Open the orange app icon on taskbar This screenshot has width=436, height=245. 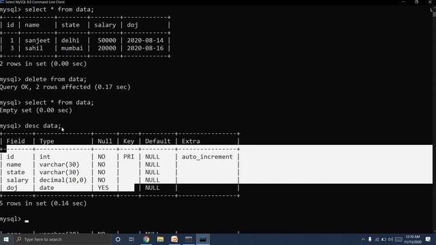[x=174, y=239]
